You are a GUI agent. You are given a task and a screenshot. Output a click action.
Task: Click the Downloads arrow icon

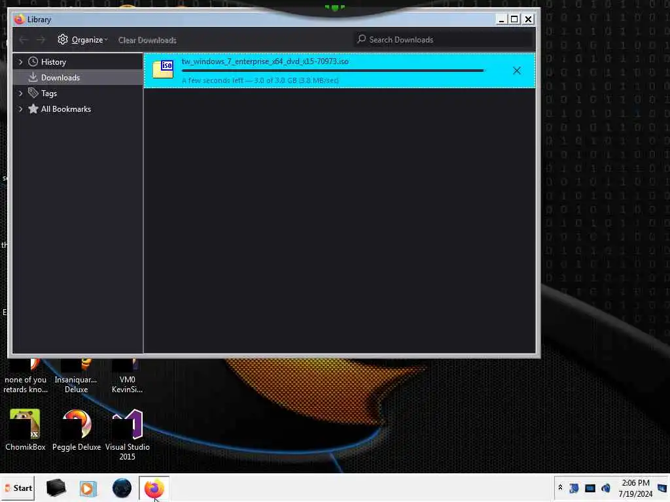click(x=33, y=77)
